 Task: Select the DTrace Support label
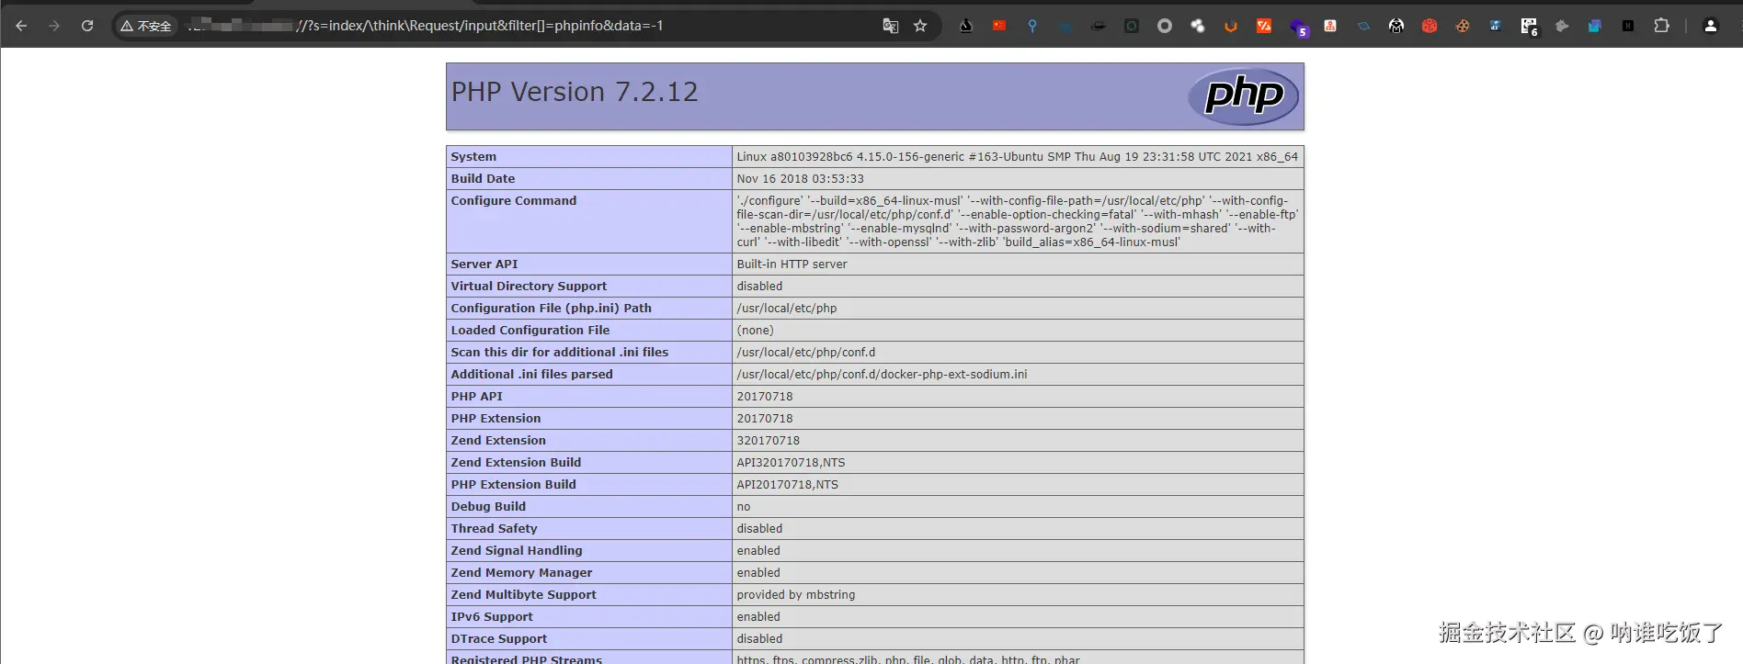tap(498, 639)
